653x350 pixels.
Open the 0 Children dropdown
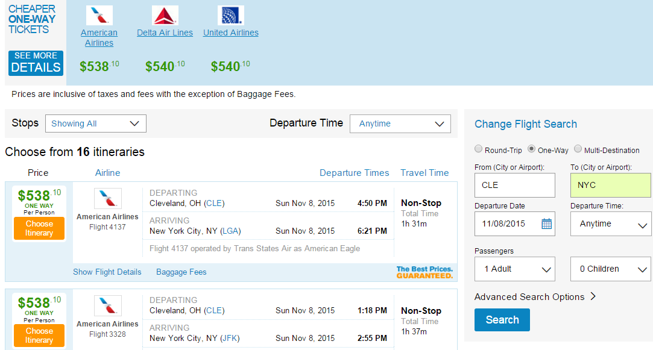tap(611, 269)
